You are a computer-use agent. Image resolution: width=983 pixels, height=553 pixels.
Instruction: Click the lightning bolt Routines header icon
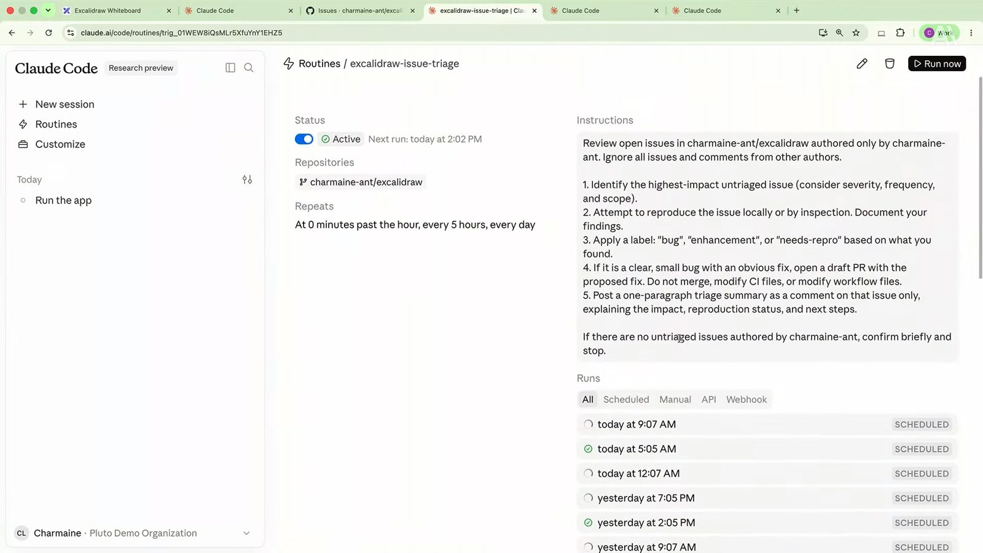(x=289, y=63)
